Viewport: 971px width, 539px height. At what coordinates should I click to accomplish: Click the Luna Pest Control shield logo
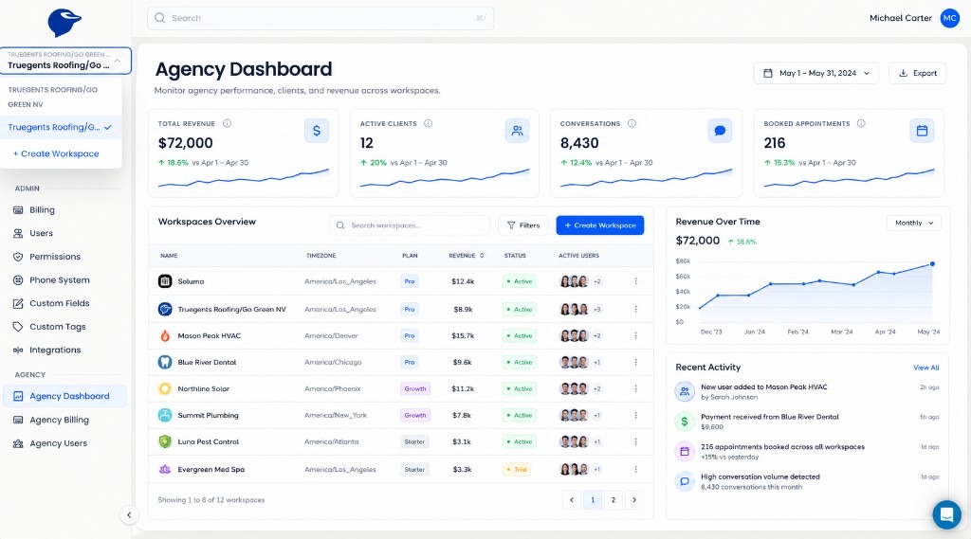(165, 441)
